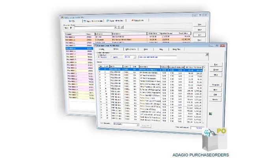Open the rear window tab with orange icon
The height and width of the screenshot is (158, 276).
pos(138,21)
